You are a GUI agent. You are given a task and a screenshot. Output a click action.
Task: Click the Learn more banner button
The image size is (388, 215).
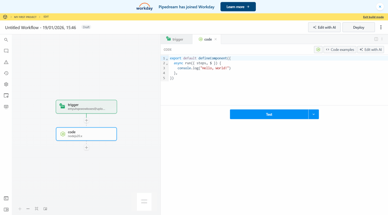click(x=238, y=7)
